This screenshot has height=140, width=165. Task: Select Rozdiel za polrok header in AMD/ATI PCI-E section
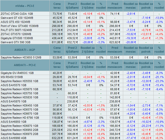coord(146,65)
